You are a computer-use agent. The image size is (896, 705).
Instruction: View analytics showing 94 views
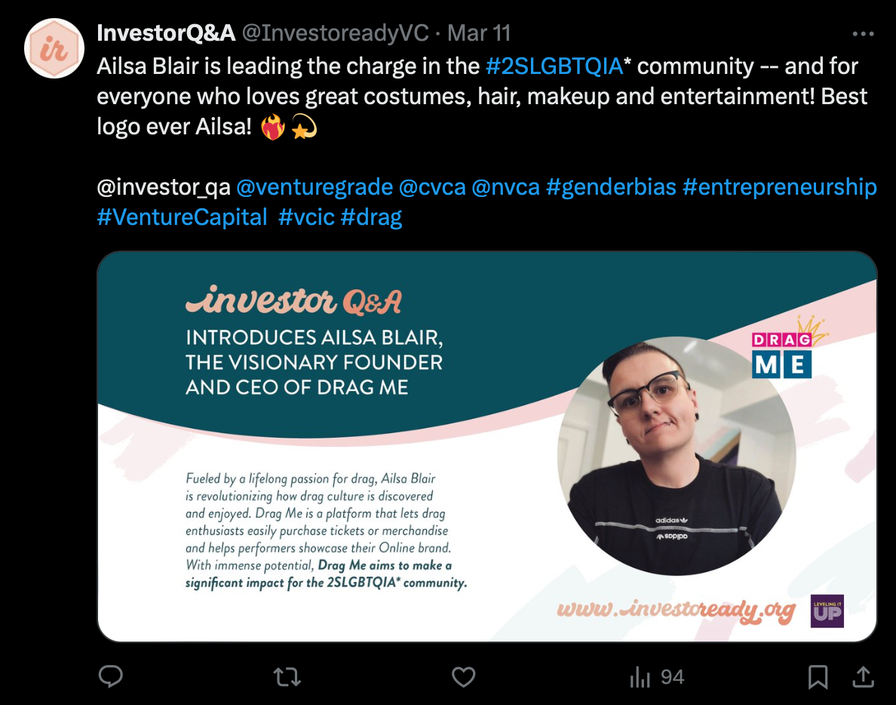point(657,677)
